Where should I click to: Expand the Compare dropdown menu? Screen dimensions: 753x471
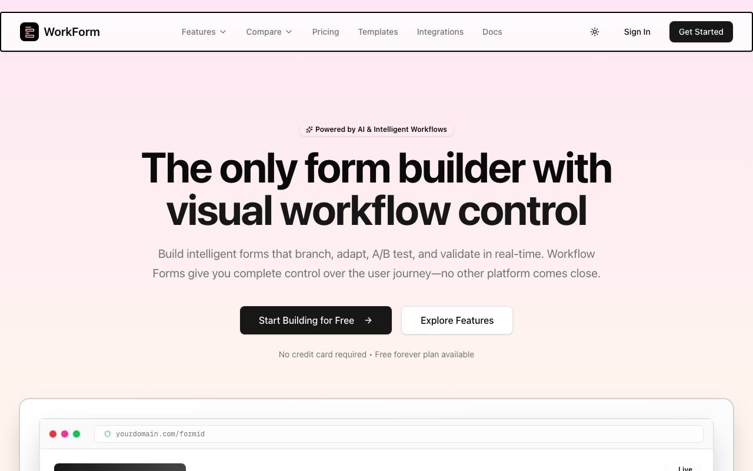point(269,32)
